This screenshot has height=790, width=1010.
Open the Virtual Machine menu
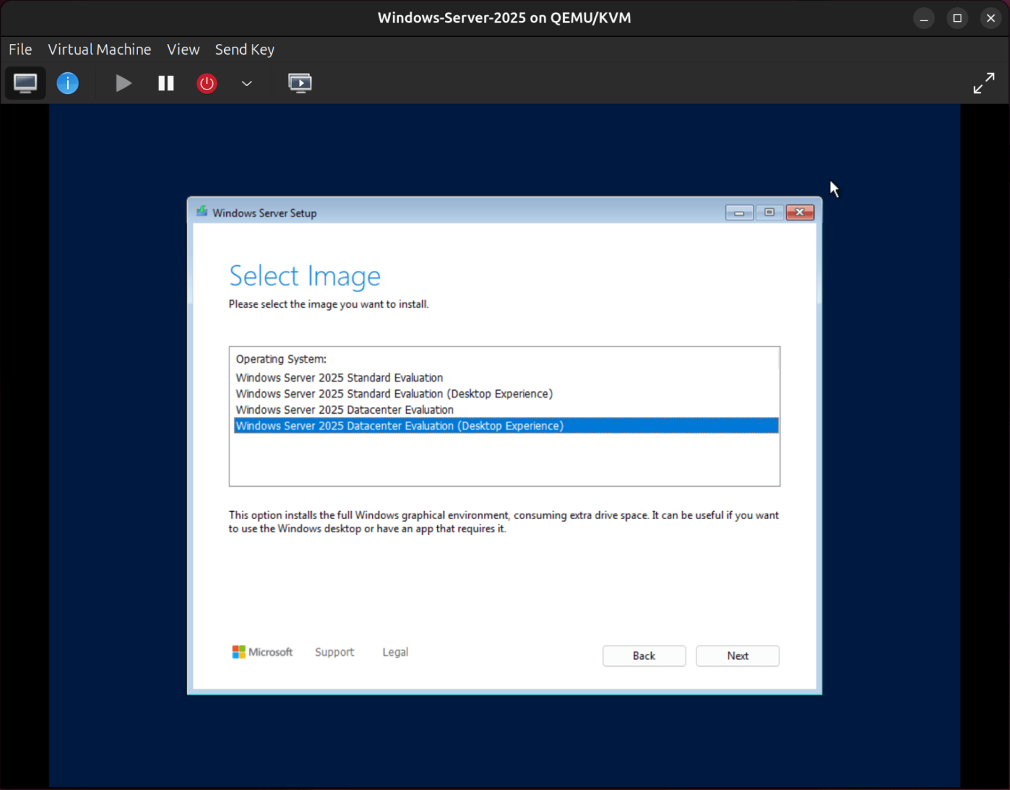click(99, 49)
